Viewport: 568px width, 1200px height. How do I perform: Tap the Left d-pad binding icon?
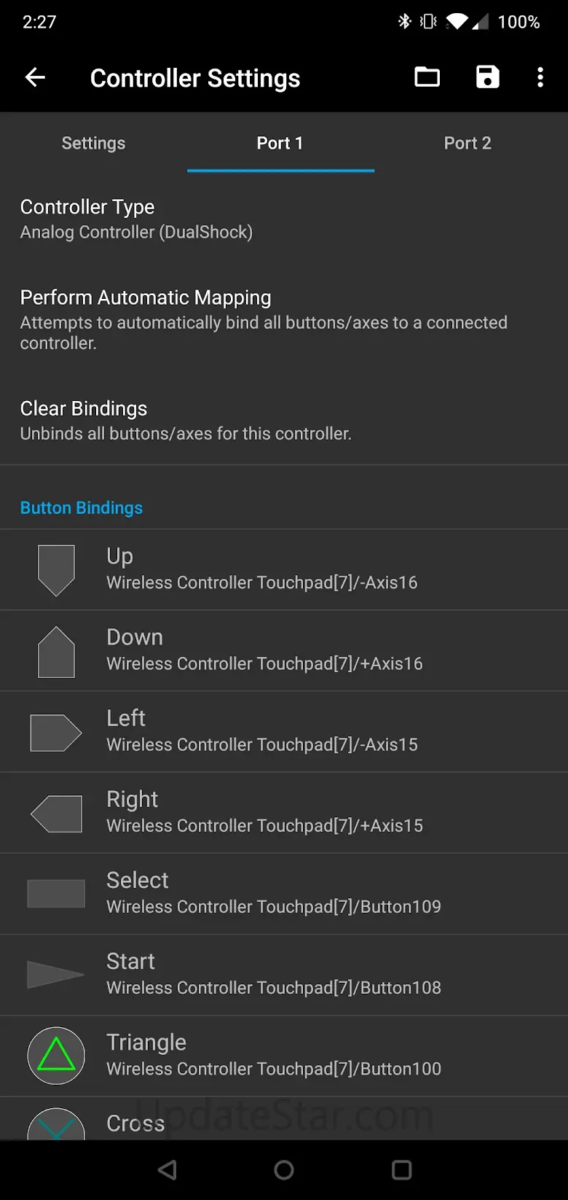[x=56, y=733]
